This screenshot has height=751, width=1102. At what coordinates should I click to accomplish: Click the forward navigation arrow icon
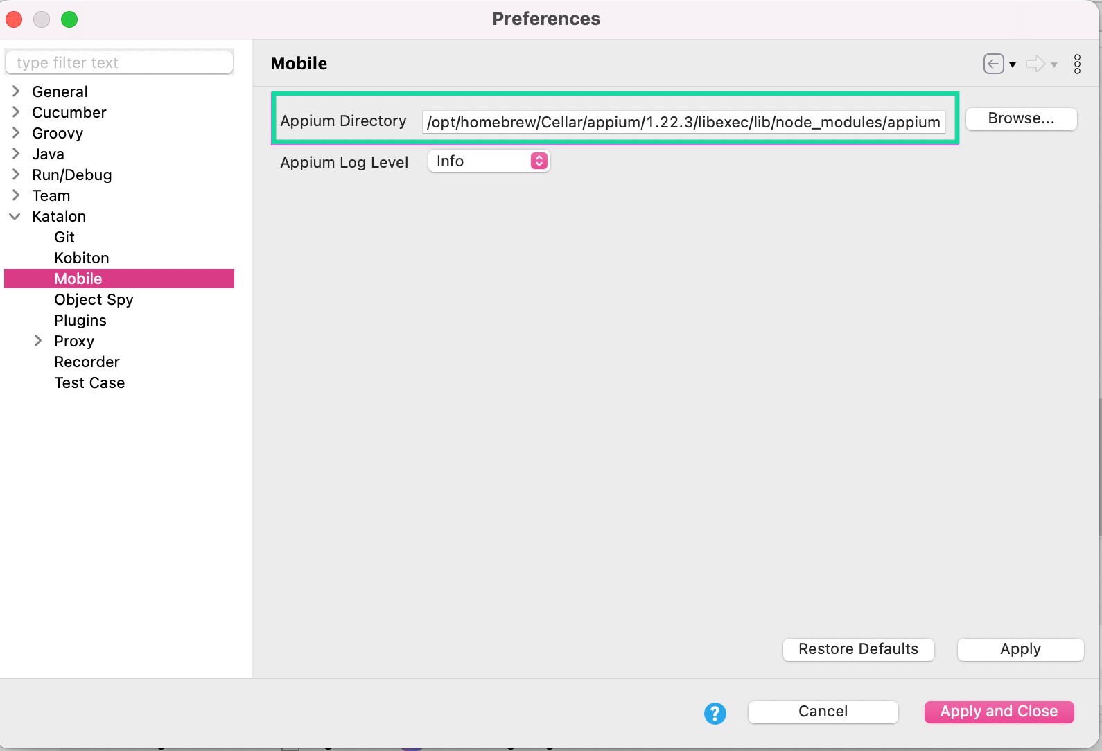point(1035,64)
